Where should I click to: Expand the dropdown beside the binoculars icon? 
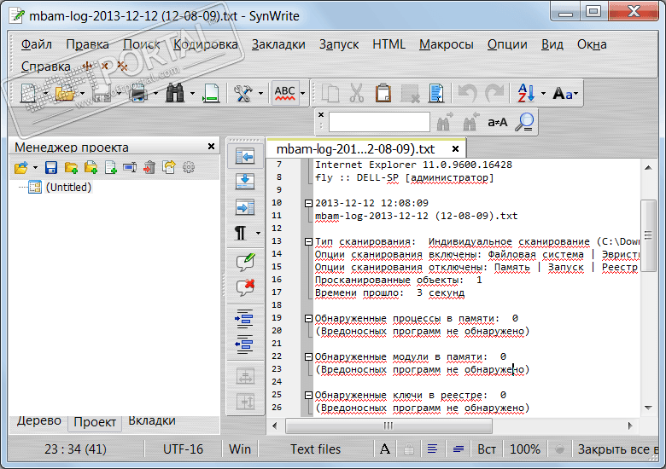pyautogui.click(x=192, y=94)
